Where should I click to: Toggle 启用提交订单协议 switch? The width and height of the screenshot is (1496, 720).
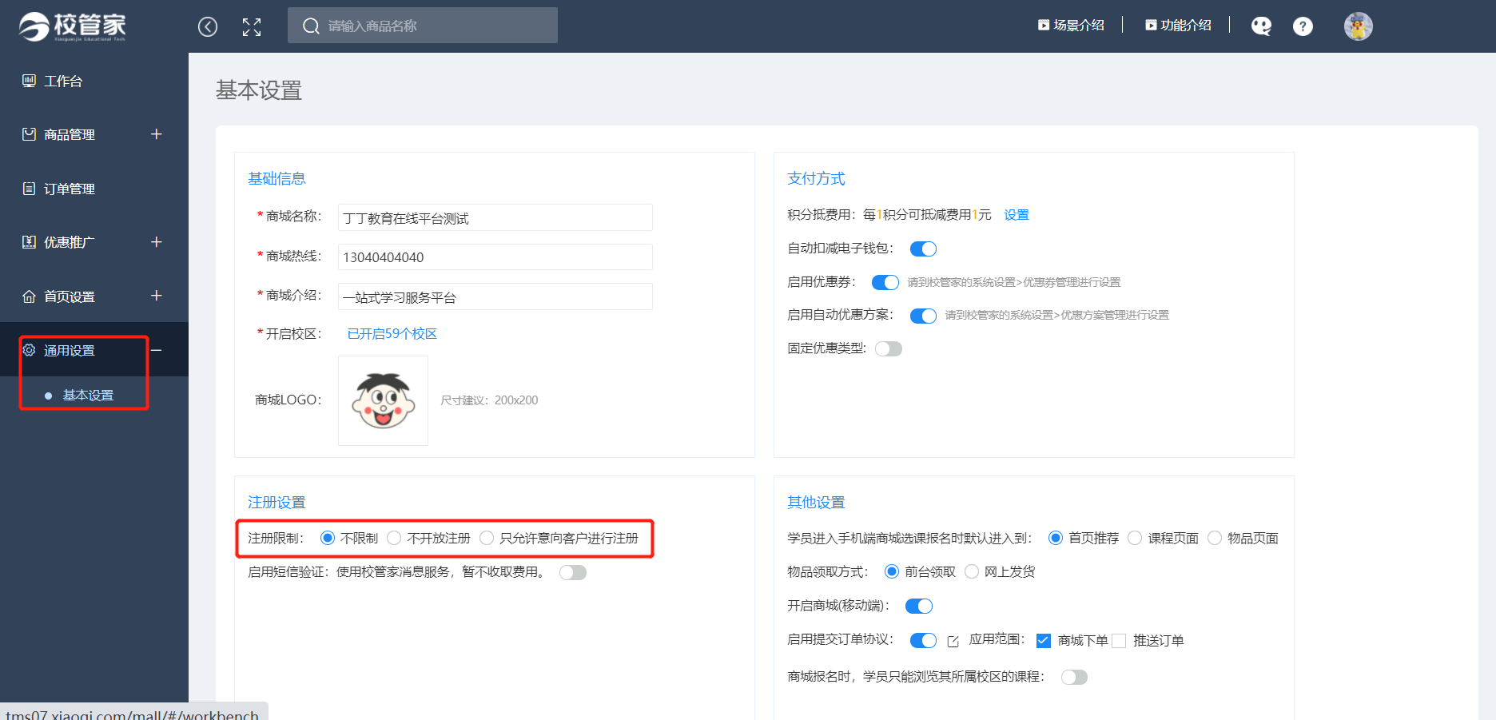click(924, 640)
